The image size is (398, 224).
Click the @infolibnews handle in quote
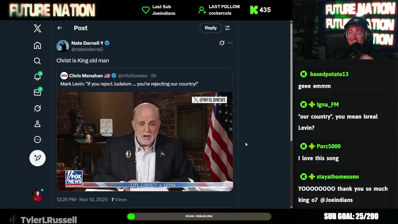pos(132,76)
